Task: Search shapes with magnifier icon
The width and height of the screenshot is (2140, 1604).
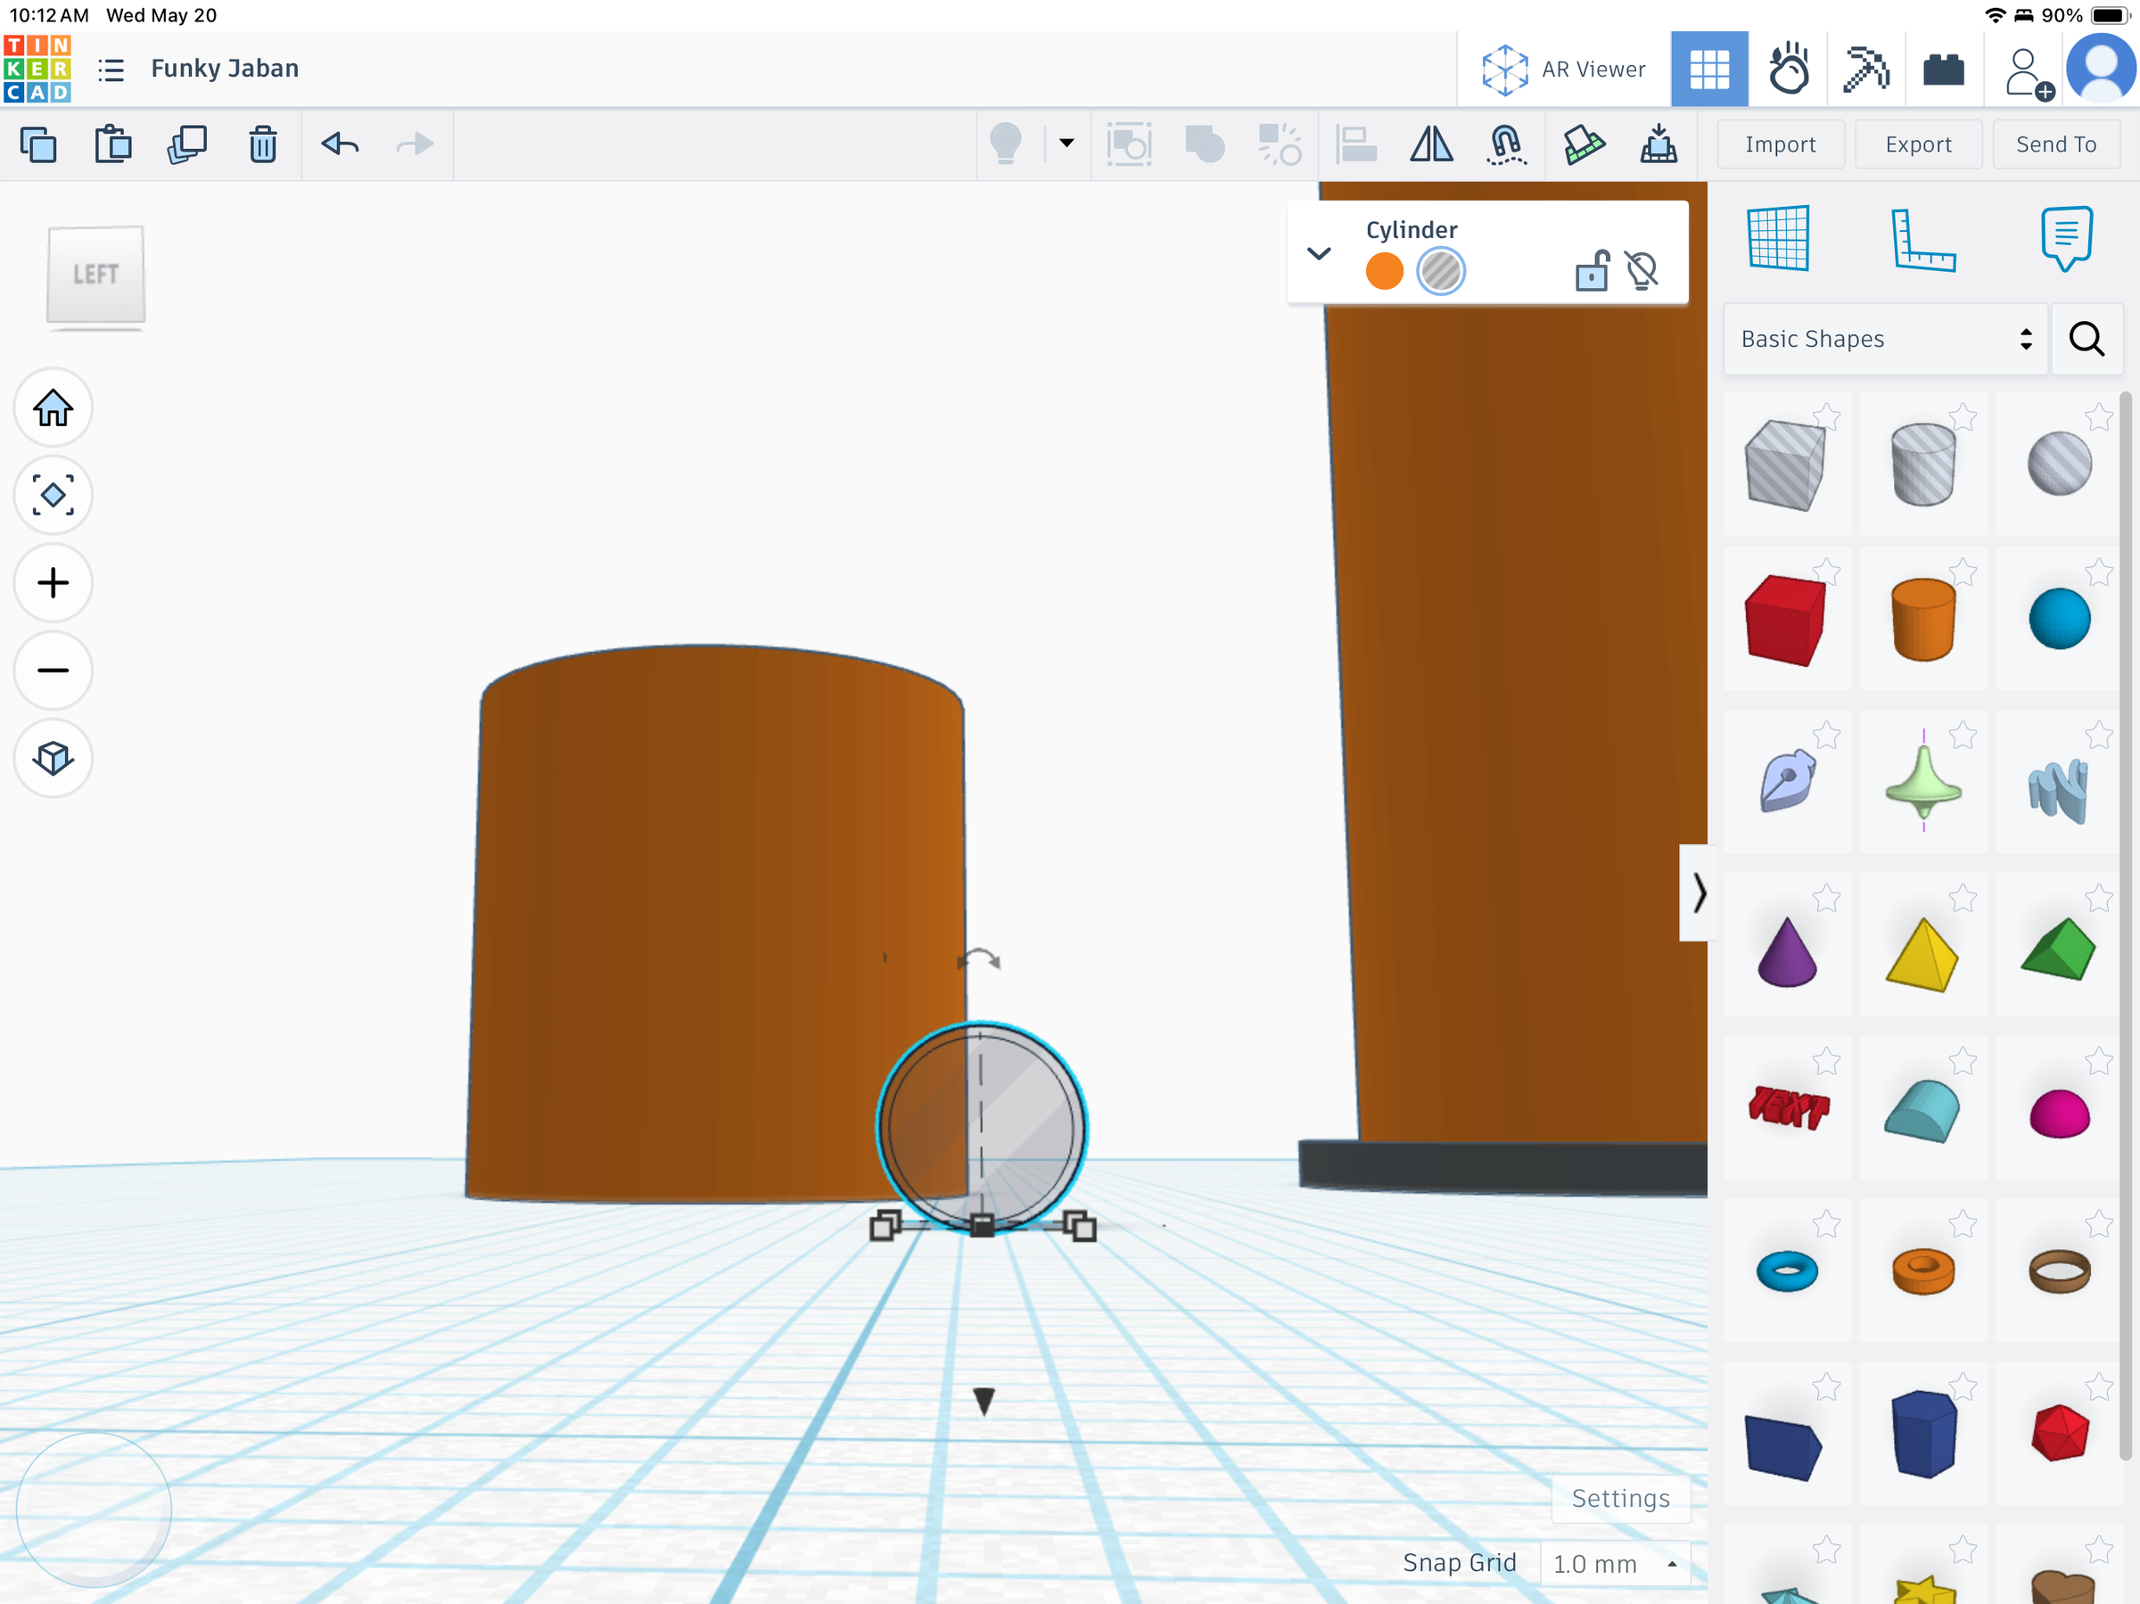Action: (2086, 339)
